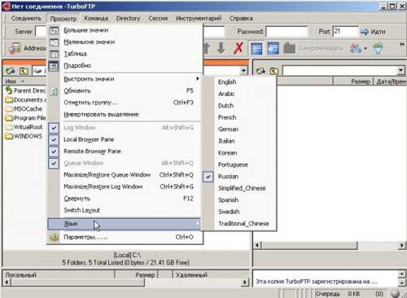Image resolution: width=407 pixels, height=298 pixels.
Task: Click the folder icon beside Синхронизовать
Action: [289, 48]
